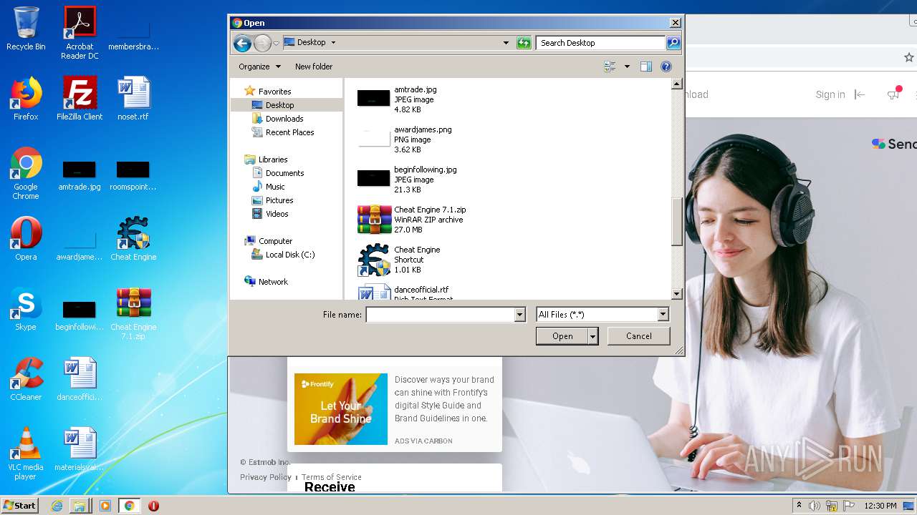Click the File name input field
This screenshot has width=917, height=515.
point(440,315)
